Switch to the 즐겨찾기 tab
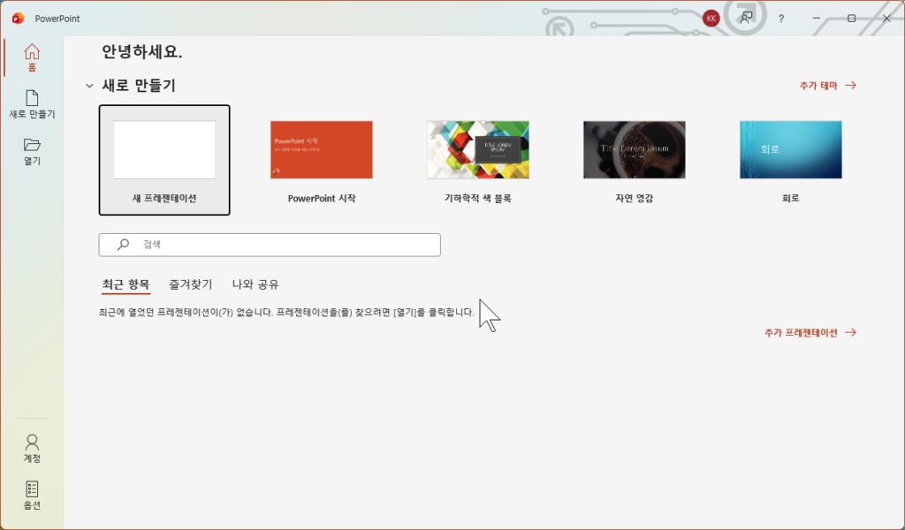 (191, 284)
